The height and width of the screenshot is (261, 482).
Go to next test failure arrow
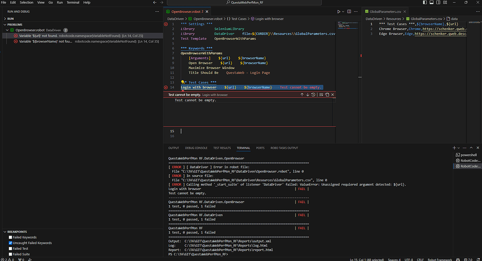[x=308, y=95]
